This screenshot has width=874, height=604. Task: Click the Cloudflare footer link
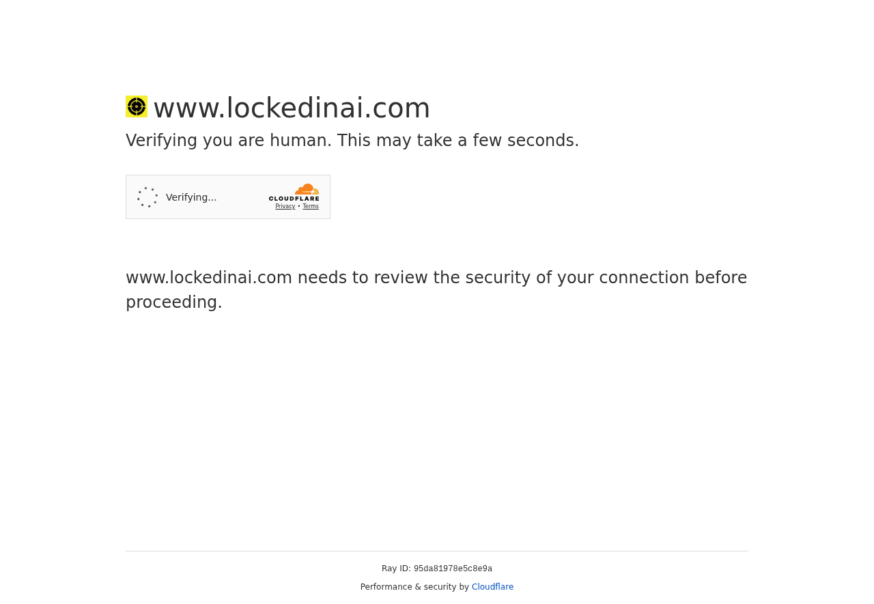click(492, 586)
